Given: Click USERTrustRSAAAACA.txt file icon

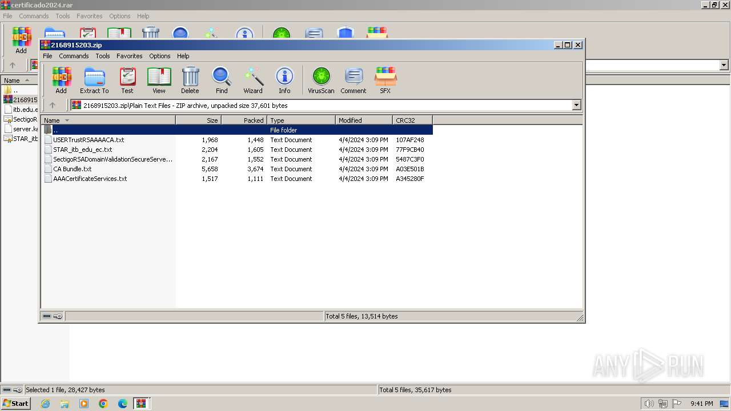Looking at the screenshot, I should click(x=49, y=140).
